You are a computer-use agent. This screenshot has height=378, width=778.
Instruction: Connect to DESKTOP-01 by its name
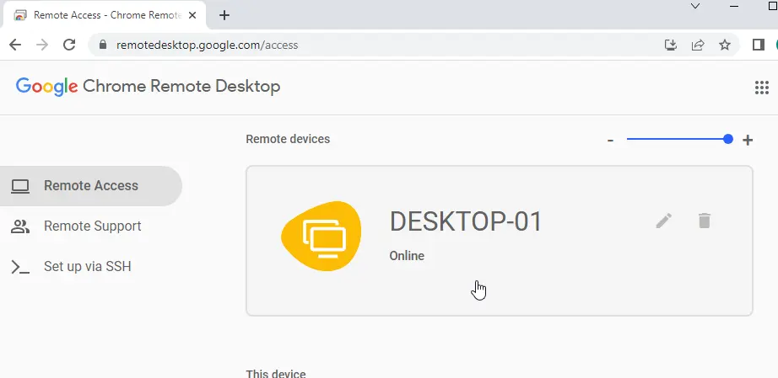coord(466,221)
